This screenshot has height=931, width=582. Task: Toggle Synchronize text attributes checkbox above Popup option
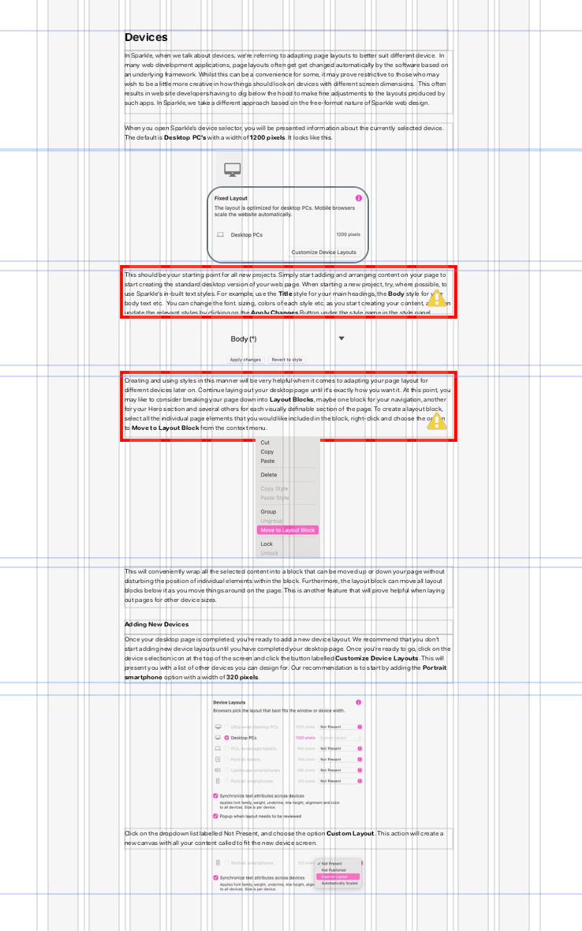pyautogui.click(x=215, y=795)
